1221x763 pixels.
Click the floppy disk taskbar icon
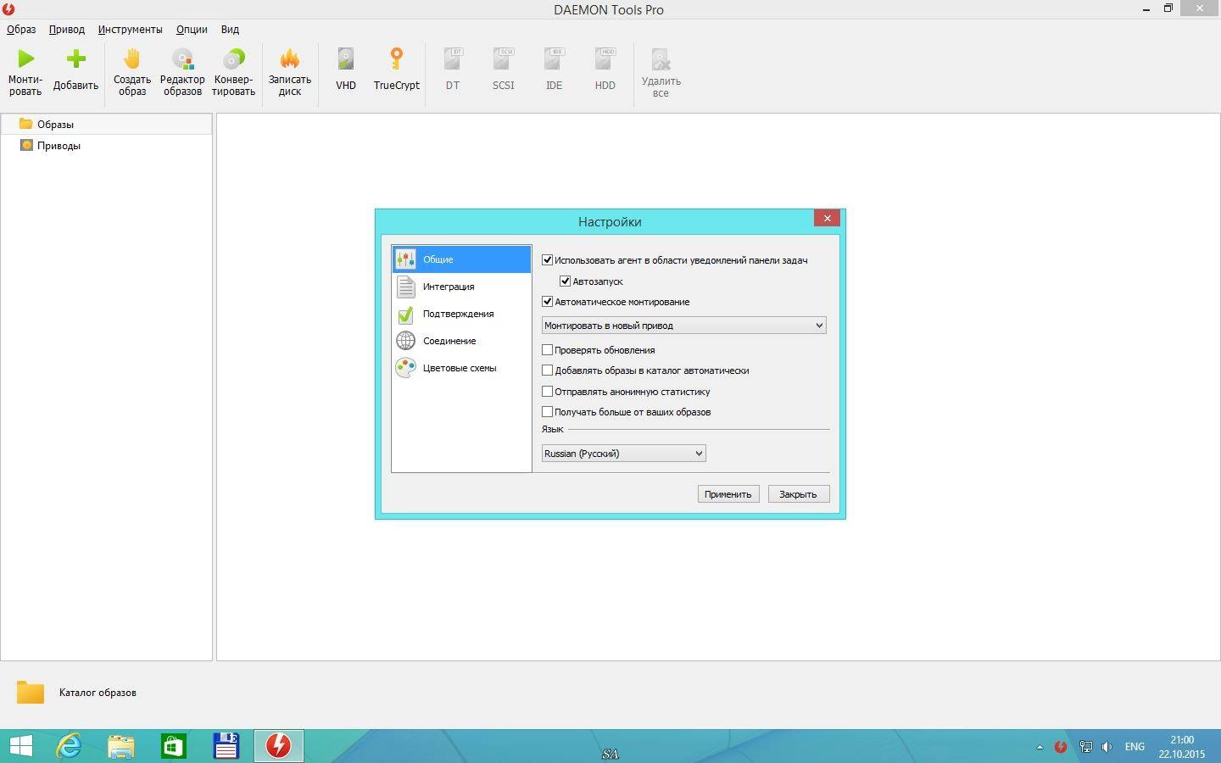point(226,746)
